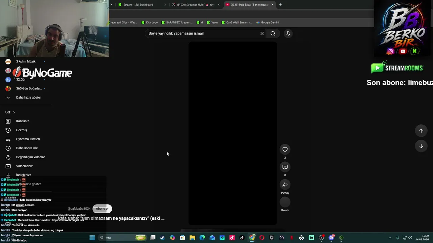The width and height of the screenshot is (433, 243).
Task: Open Microsoft Store from the taskbar
Action: click(182, 238)
